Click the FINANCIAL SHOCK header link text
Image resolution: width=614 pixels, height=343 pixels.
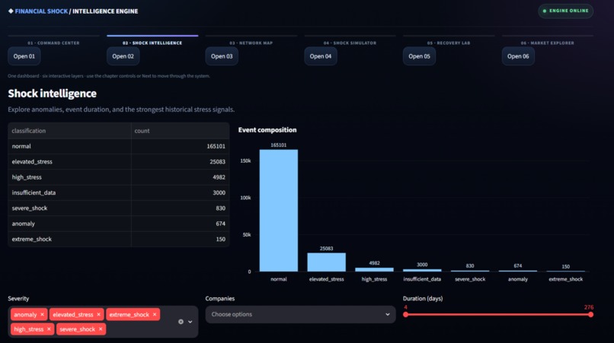(41, 11)
